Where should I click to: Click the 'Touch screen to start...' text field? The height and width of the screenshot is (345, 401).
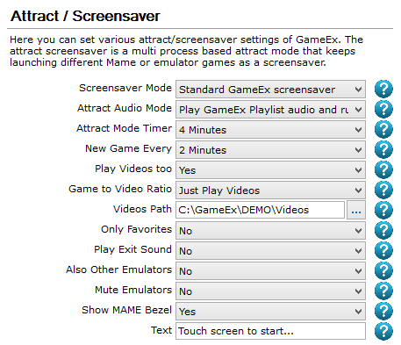[x=270, y=331]
